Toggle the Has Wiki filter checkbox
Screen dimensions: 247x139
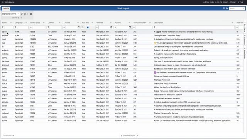(88, 27)
